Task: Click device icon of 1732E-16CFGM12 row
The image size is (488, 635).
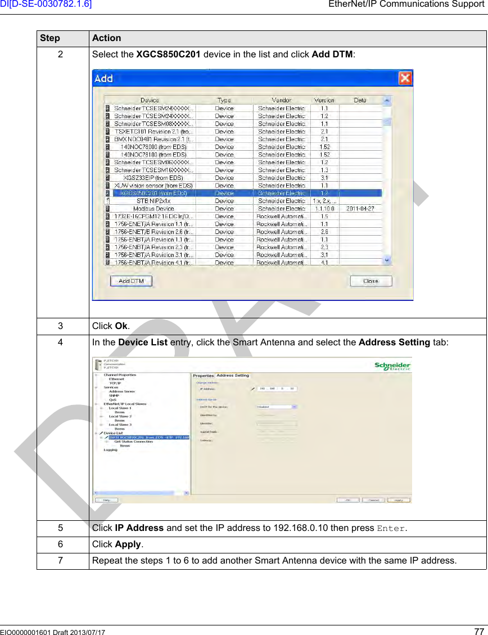Action: click(x=107, y=216)
